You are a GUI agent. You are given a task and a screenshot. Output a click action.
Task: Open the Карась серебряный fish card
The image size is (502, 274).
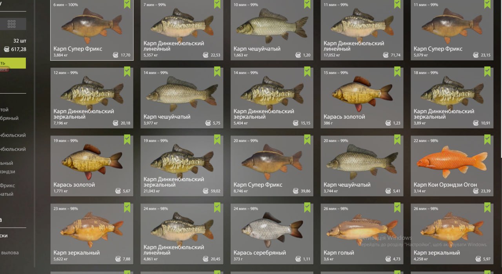tap(272, 234)
